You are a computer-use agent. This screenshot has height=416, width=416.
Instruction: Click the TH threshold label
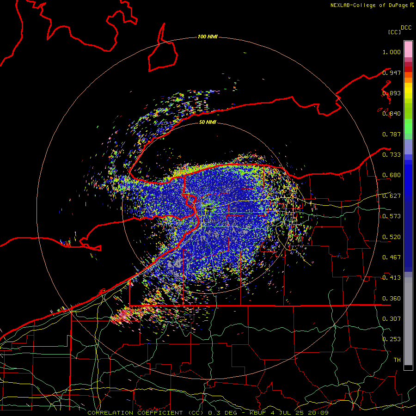397,360
